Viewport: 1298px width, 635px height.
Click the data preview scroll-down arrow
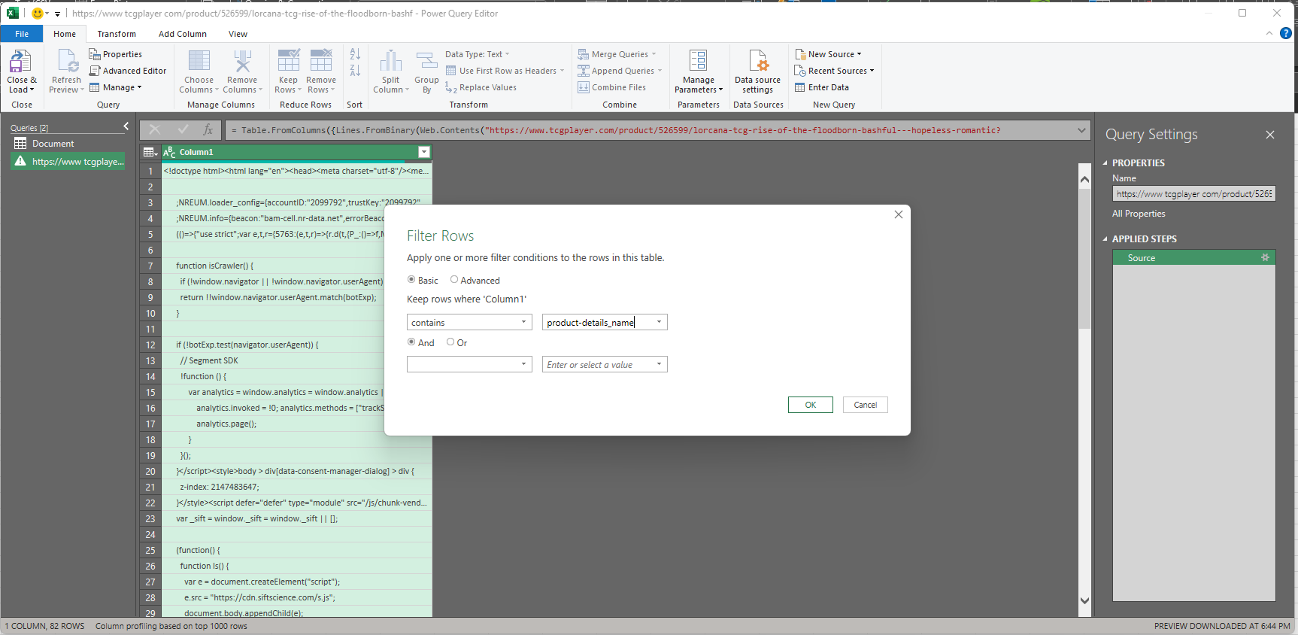pyautogui.click(x=1084, y=600)
